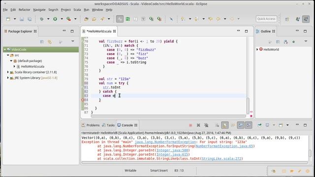Click the editor vertical scrollbar

coord(248,106)
